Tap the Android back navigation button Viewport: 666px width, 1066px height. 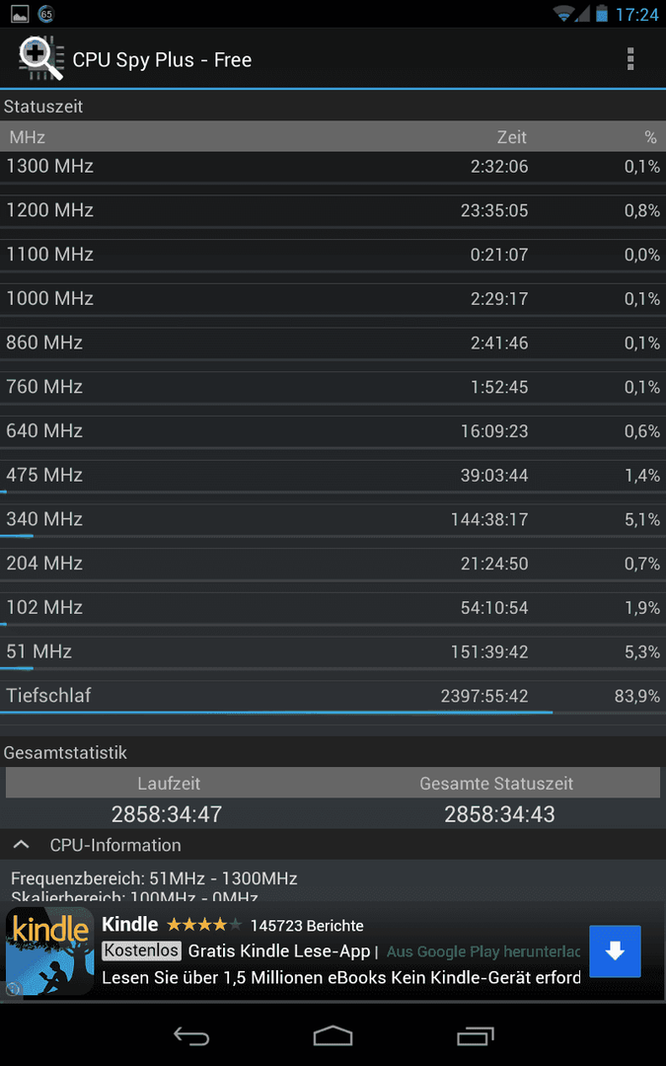[191, 1035]
